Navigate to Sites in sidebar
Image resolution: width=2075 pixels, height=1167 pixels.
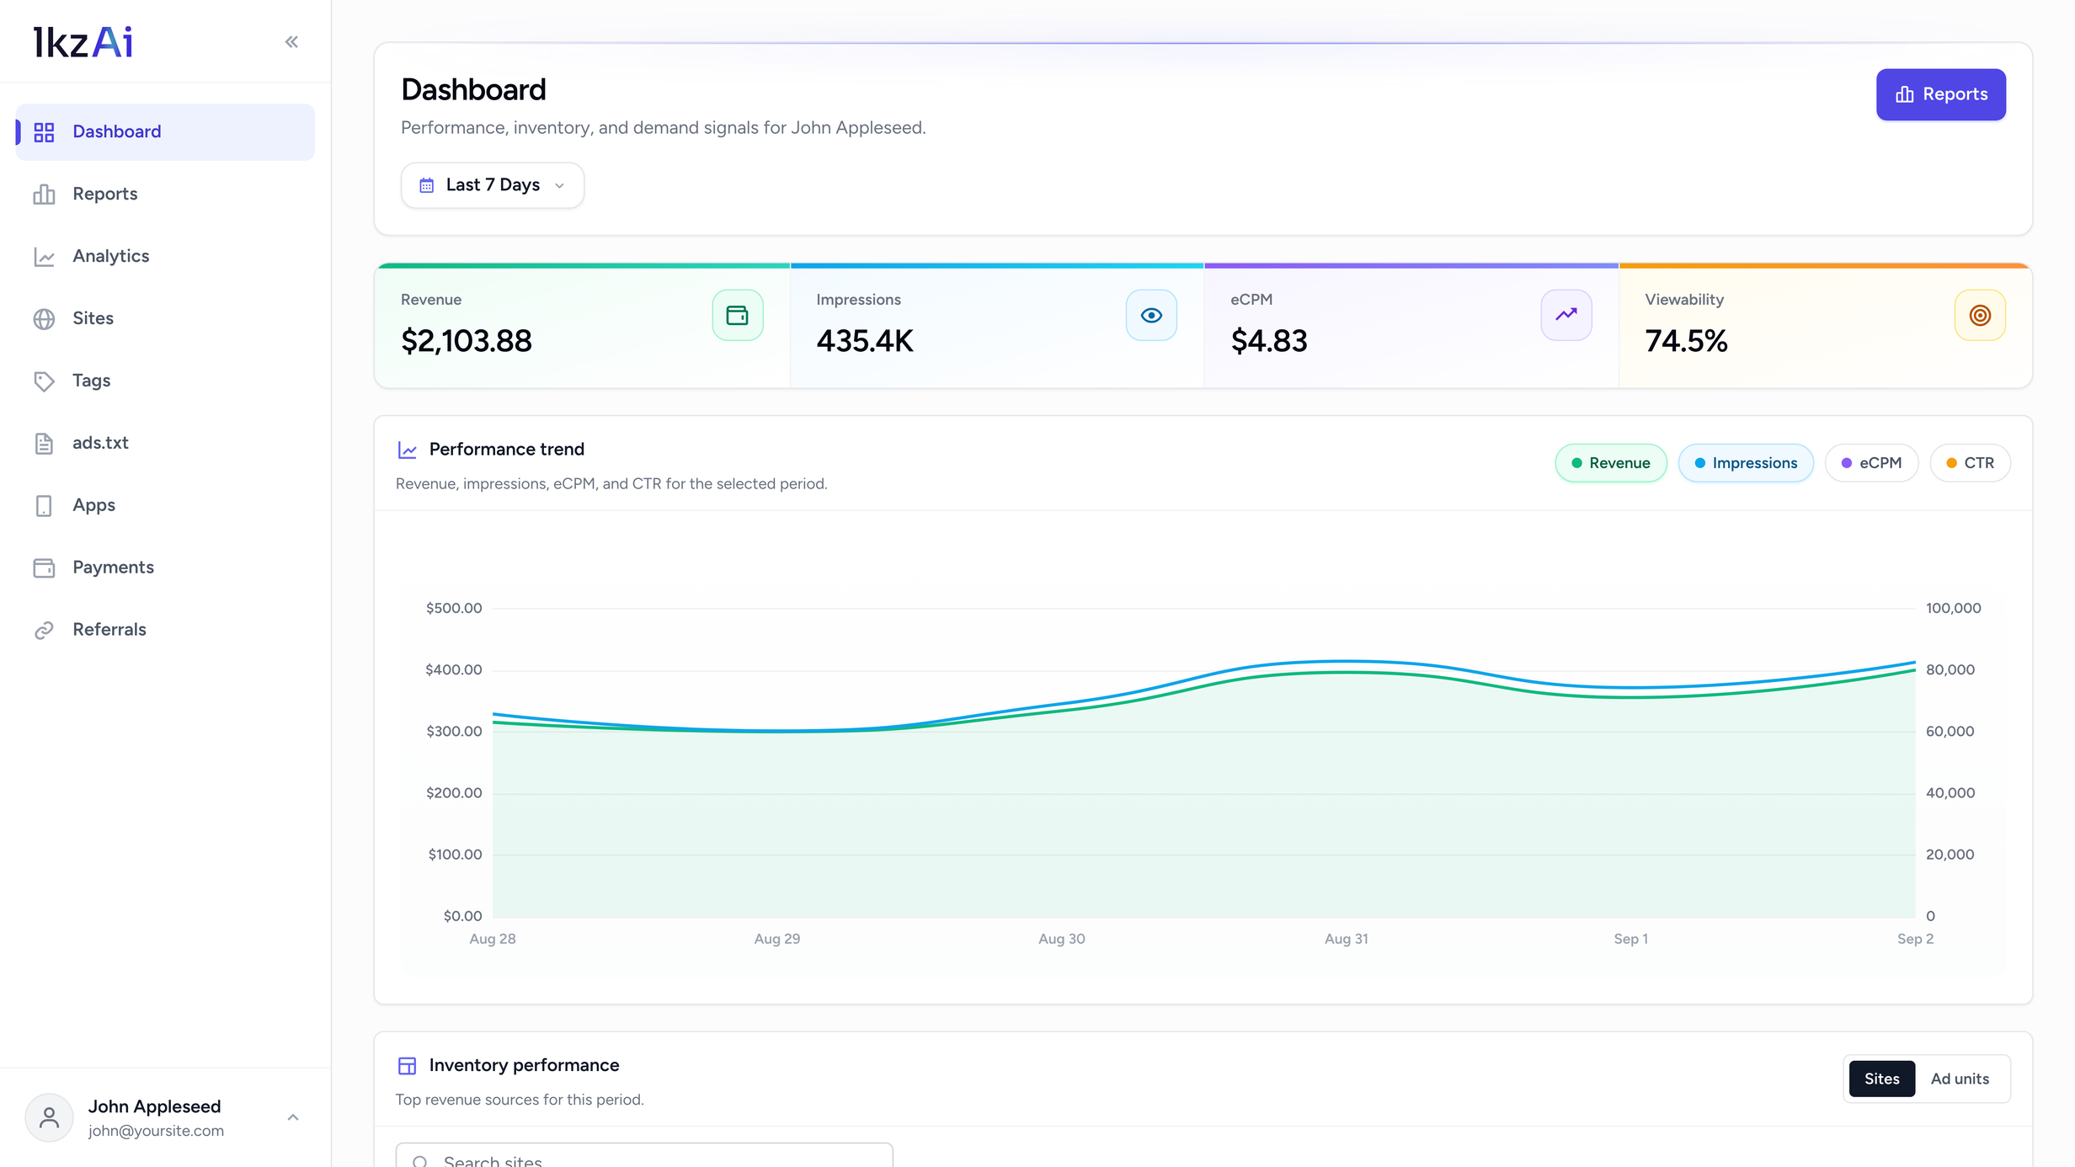165,319
